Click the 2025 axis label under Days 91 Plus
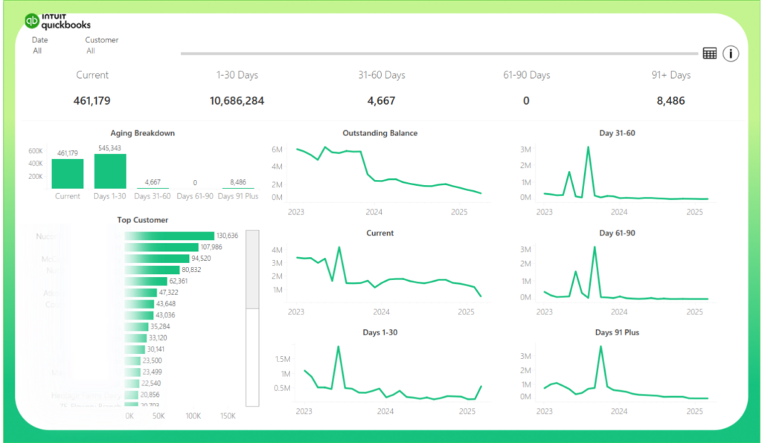762x443 pixels. click(x=694, y=412)
